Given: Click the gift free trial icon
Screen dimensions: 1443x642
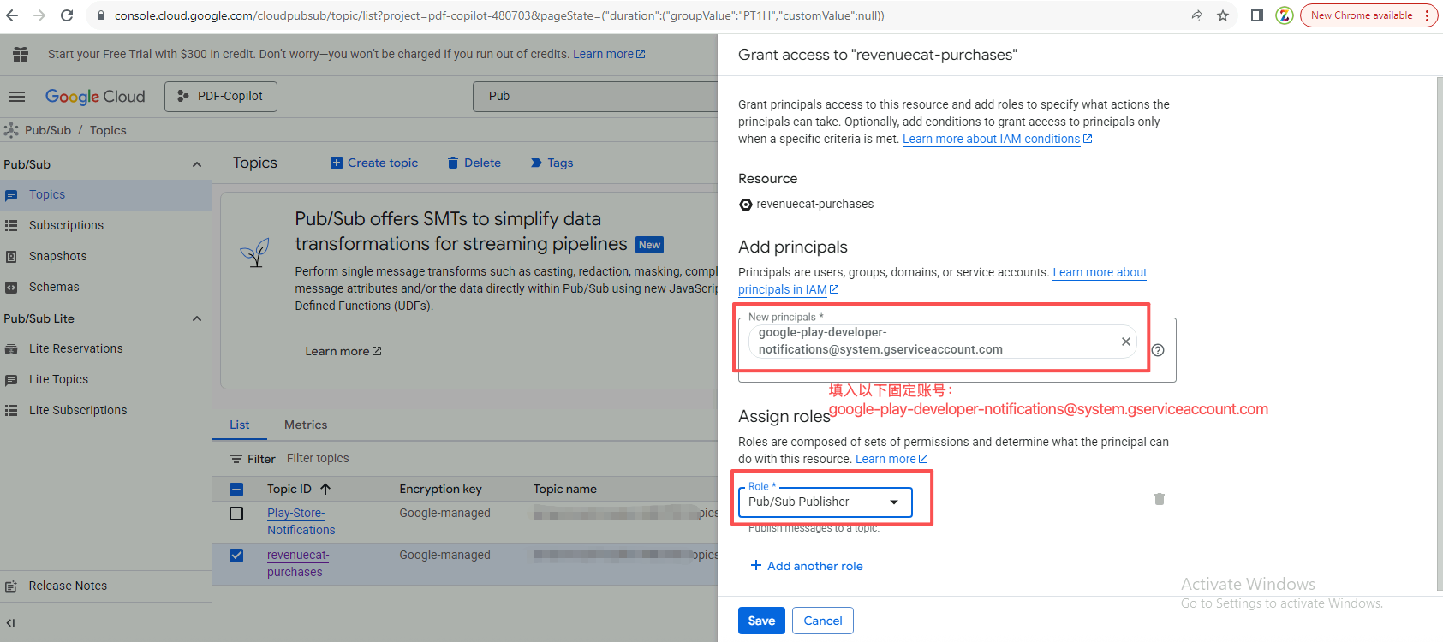Looking at the screenshot, I should coord(21,55).
